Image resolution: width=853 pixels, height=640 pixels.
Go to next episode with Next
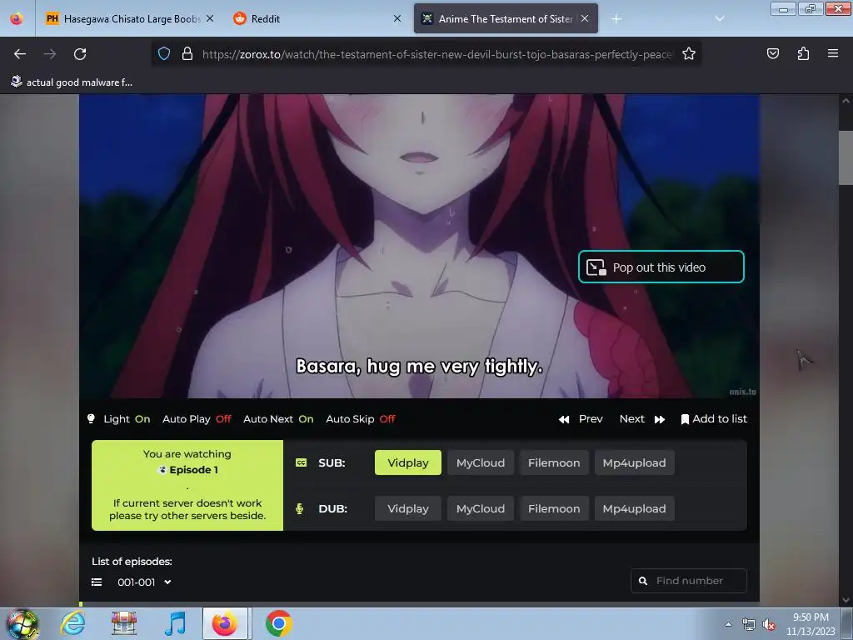642,419
